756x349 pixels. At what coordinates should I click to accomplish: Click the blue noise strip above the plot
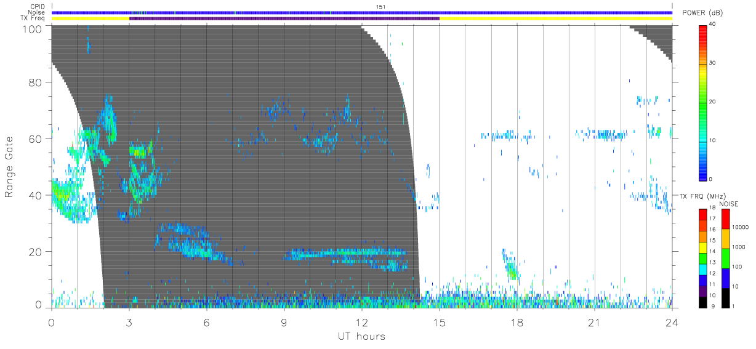pyautogui.click(x=362, y=12)
